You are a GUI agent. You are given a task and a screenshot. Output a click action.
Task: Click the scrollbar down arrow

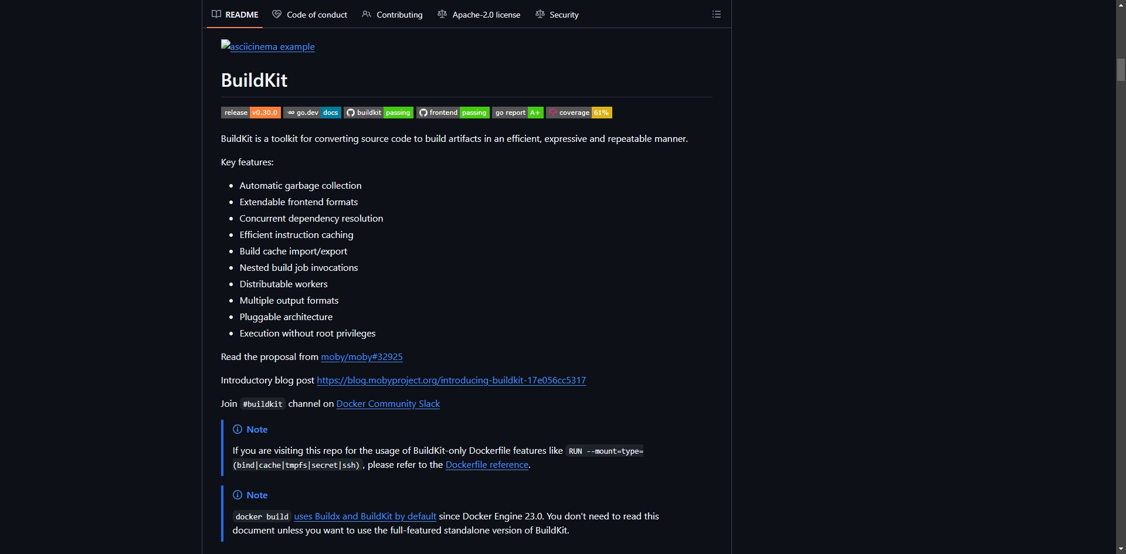pos(1121,549)
